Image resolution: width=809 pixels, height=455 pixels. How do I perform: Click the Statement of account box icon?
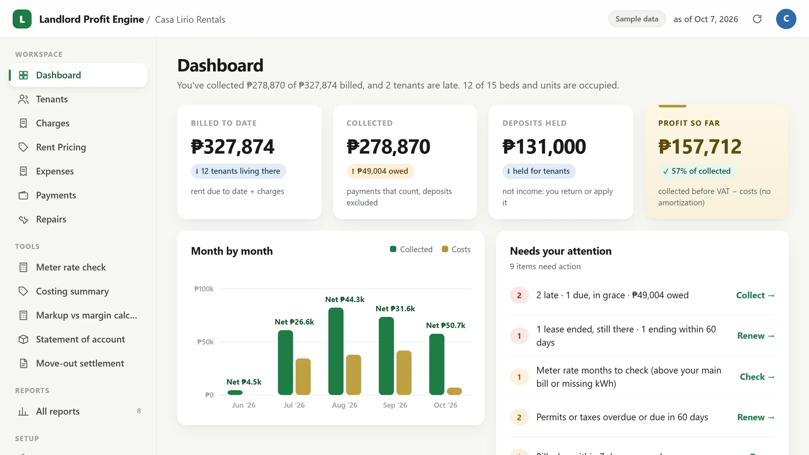pyautogui.click(x=24, y=339)
